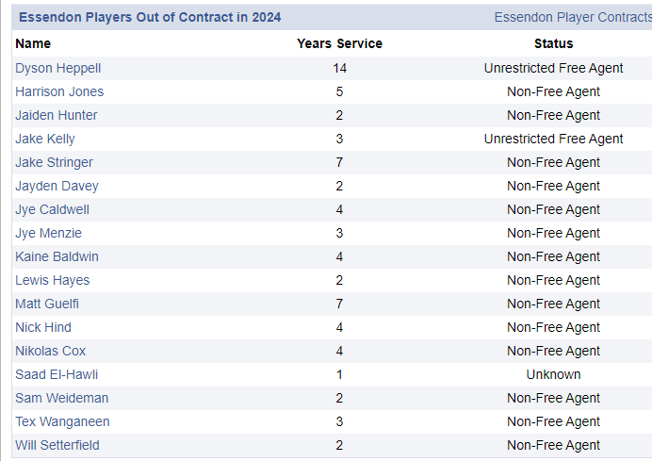Click the Harrison Jones player link

[59, 91]
